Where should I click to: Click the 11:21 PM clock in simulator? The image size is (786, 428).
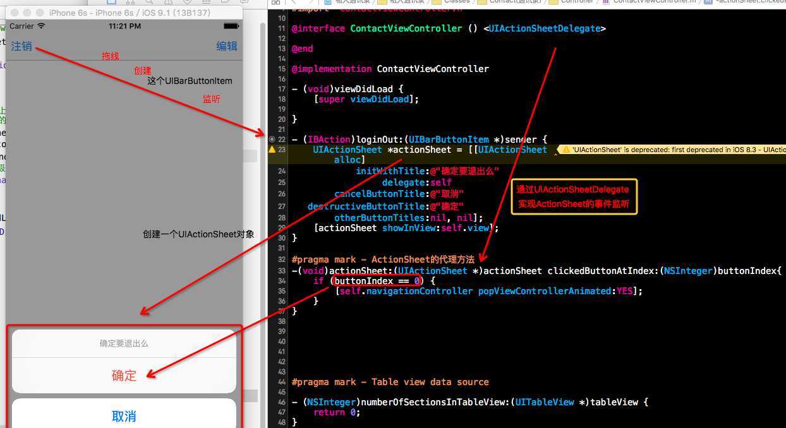(124, 26)
